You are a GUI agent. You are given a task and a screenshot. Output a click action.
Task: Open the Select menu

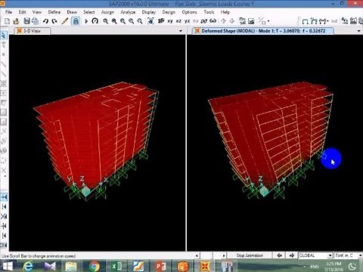(x=89, y=12)
